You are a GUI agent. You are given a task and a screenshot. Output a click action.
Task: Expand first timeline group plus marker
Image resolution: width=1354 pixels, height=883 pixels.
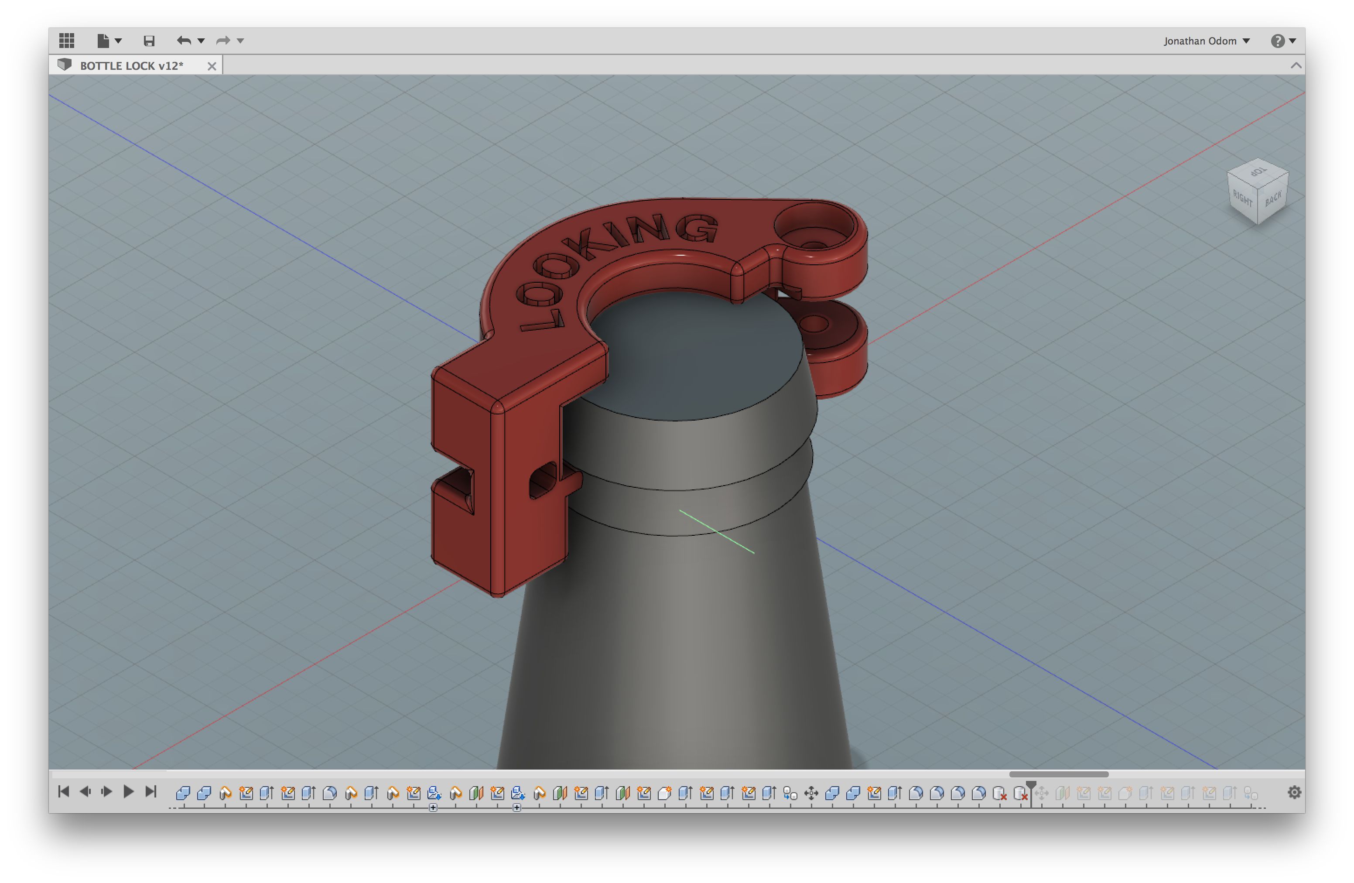(433, 808)
